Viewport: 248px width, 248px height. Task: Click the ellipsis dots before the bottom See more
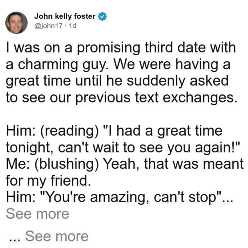(x=15, y=240)
